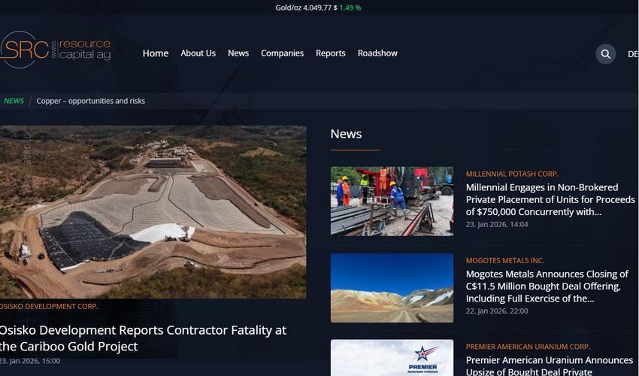
Task: Switch language with the DE link
Action: coord(633,54)
